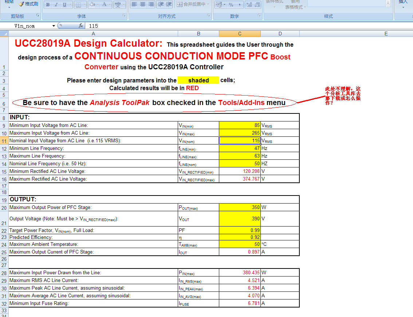Screen dimensions: 413x317
Task: Click minimum input voltage cell value 85
Action: 240,125
